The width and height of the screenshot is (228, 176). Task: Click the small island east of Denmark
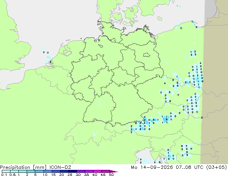click(160, 18)
